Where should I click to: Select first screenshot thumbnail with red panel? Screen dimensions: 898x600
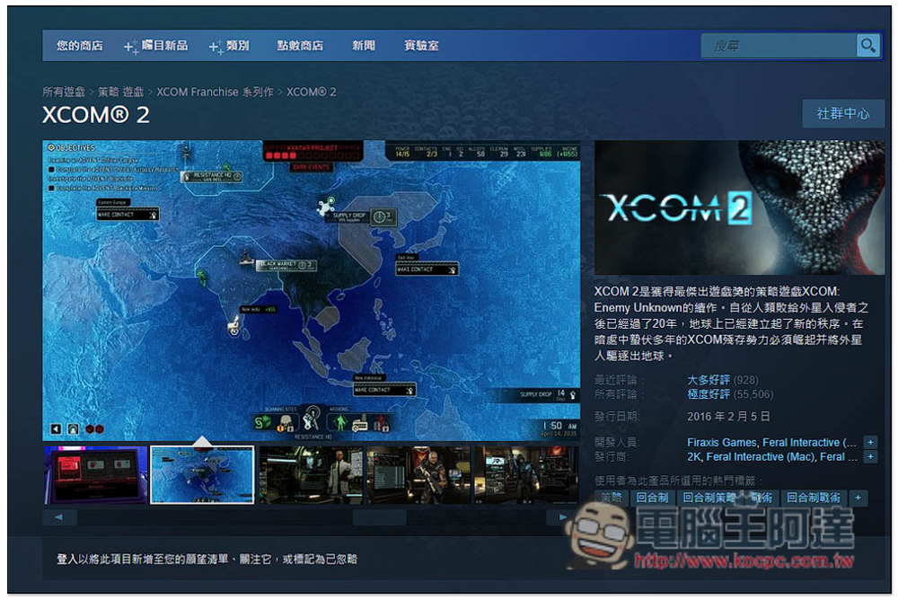[96, 475]
